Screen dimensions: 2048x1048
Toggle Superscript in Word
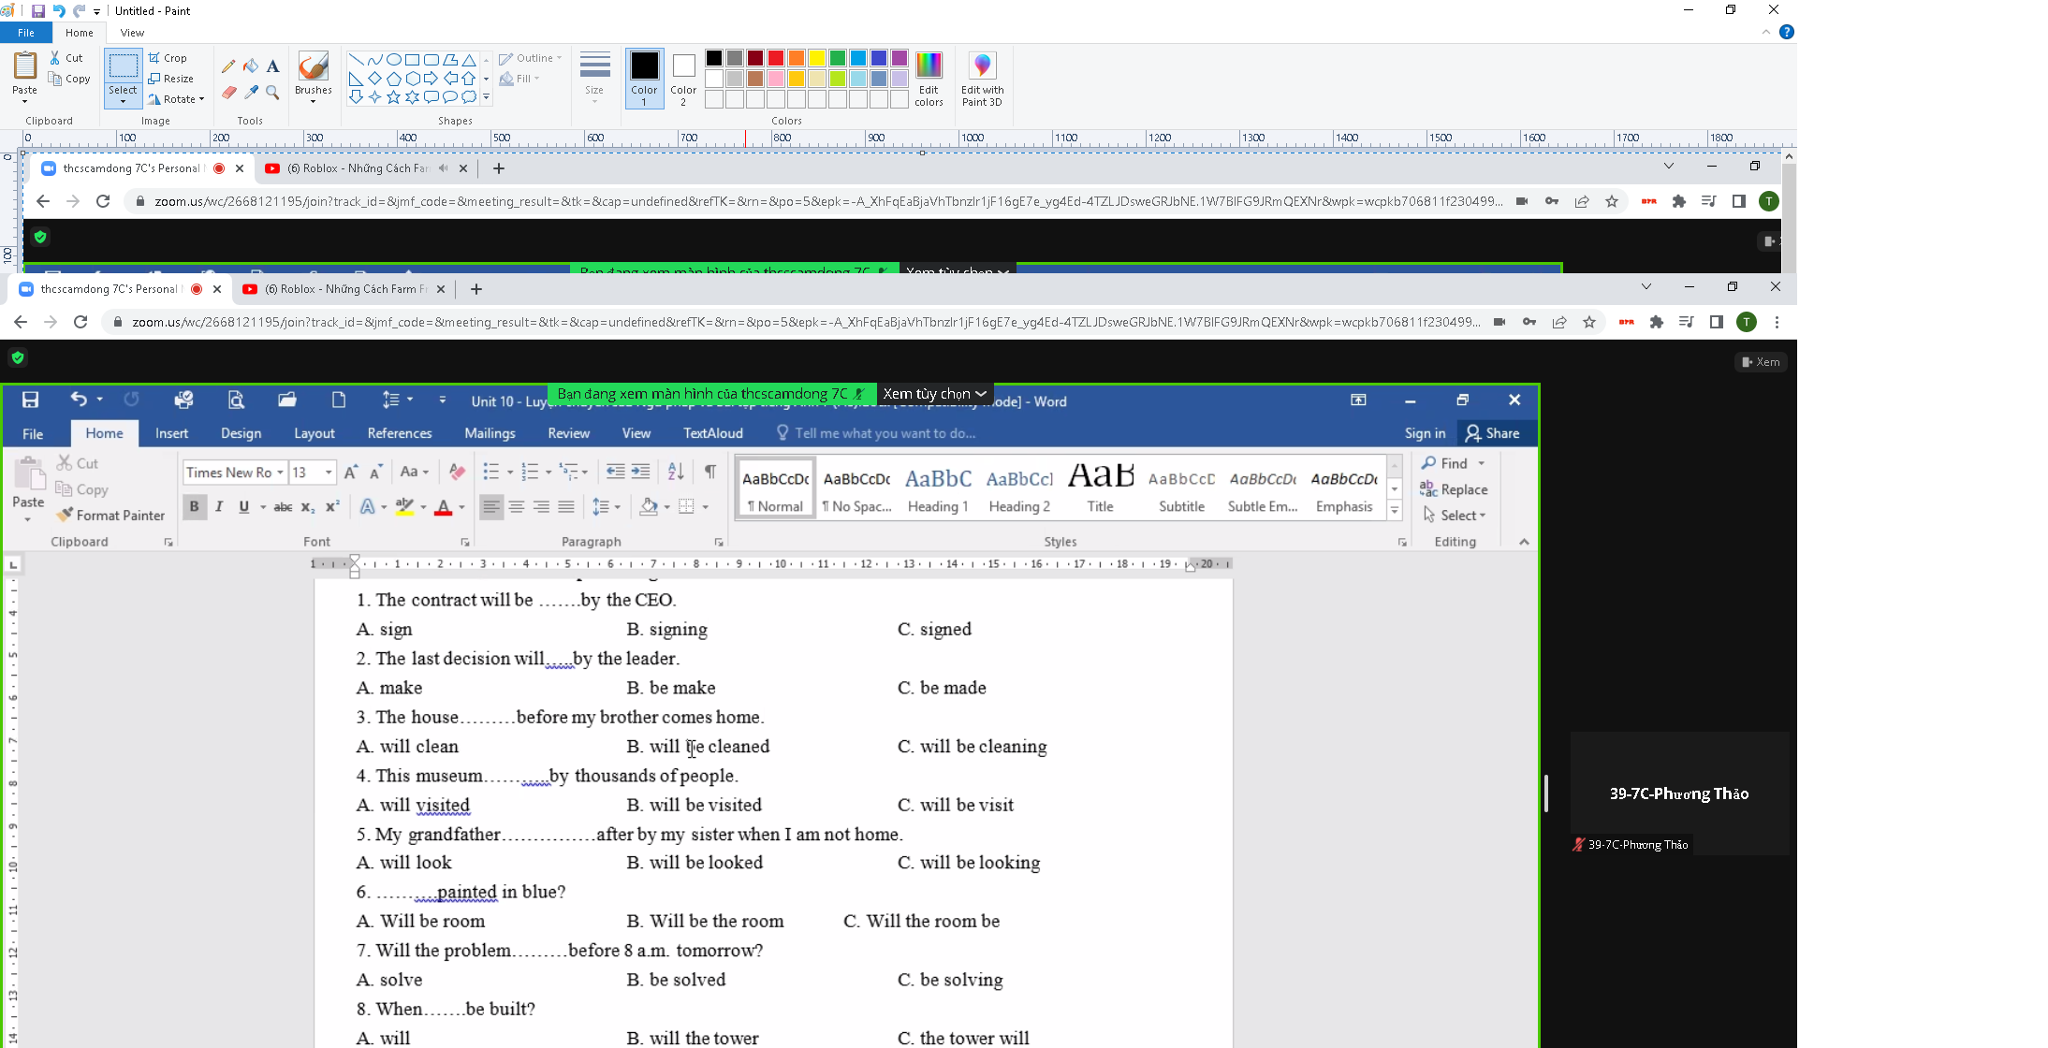click(332, 506)
